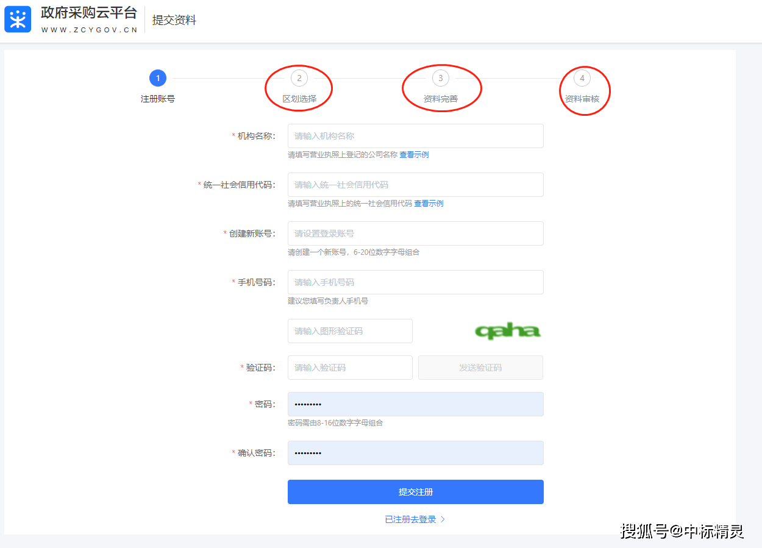Screen dimensions: 762x548
Task: Click the 政府采购云平台 logo icon
Action: pyautogui.click(x=18, y=20)
